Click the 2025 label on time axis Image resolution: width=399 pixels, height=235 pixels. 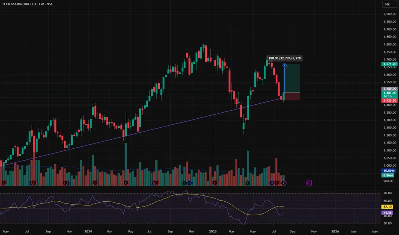pyautogui.click(x=213, y=232)
